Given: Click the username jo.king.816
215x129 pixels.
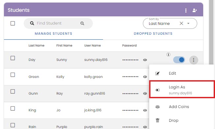Looking at the screenshot, I should (93, 110).
